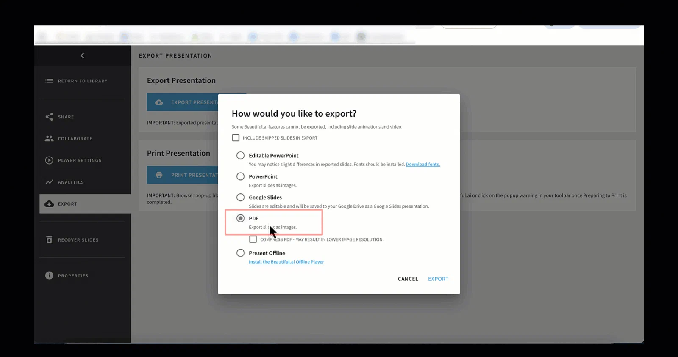Open the Properties info icon
678x357 pixels.
pos(49,276)
